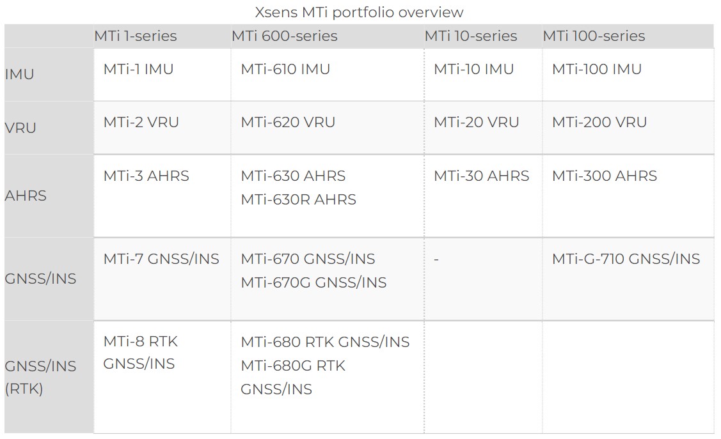Screen dimensions: 721x439
Task: Select the MTi-610 IMU entry
Action: (285, 69)
